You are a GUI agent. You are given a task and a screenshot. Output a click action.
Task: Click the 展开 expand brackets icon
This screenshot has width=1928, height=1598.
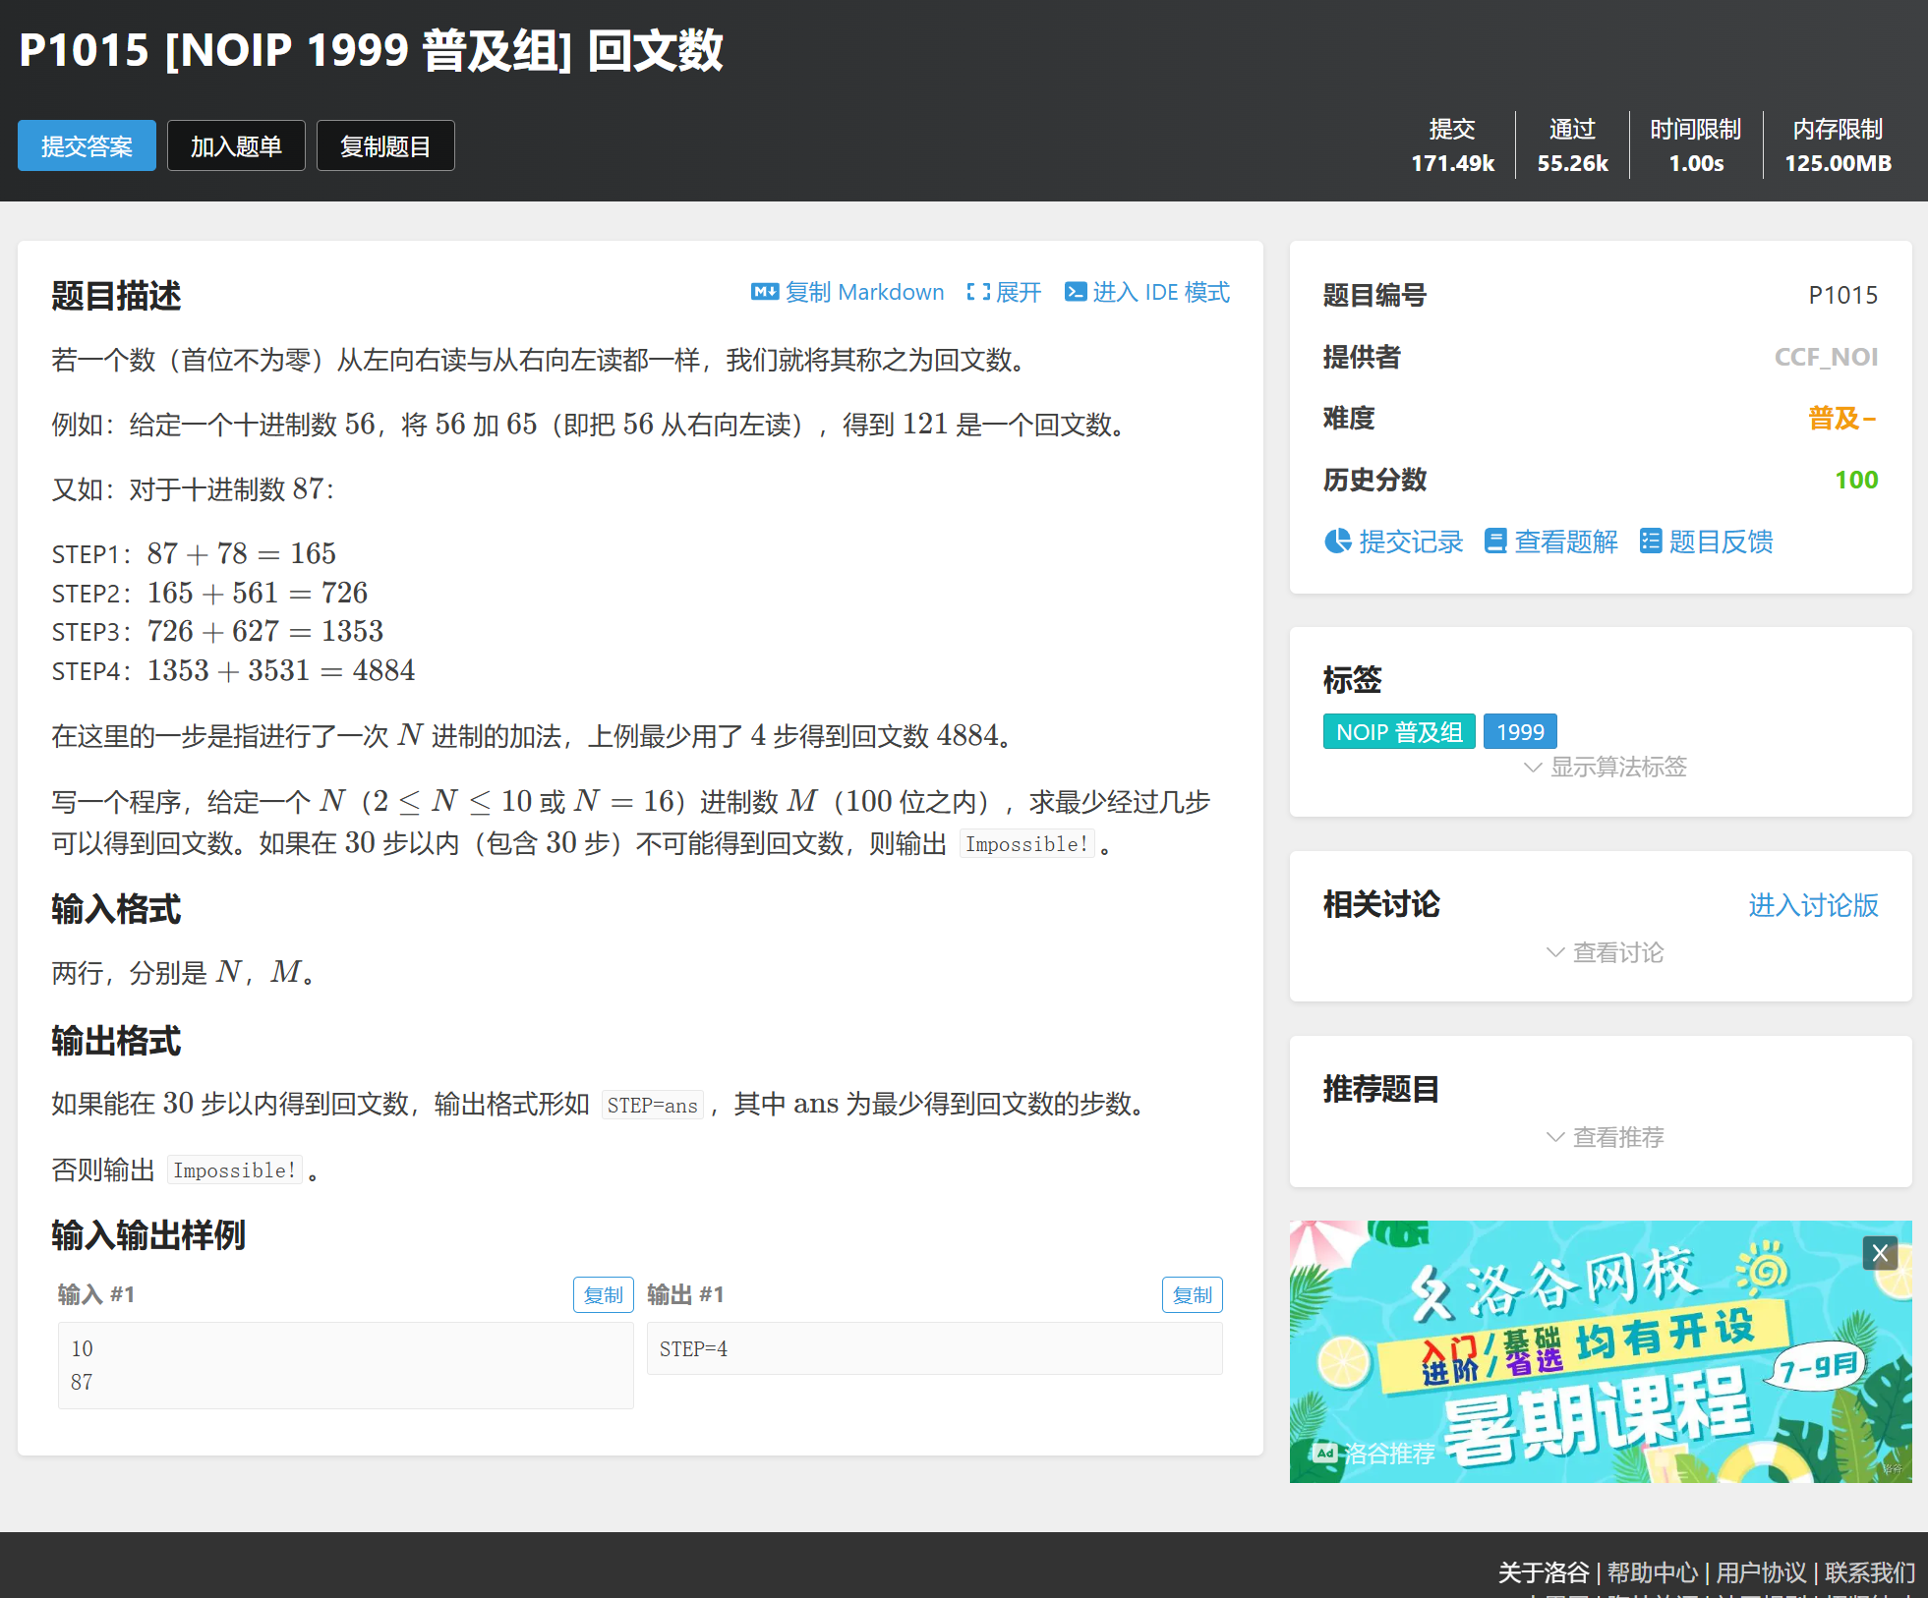click(977, 292)
